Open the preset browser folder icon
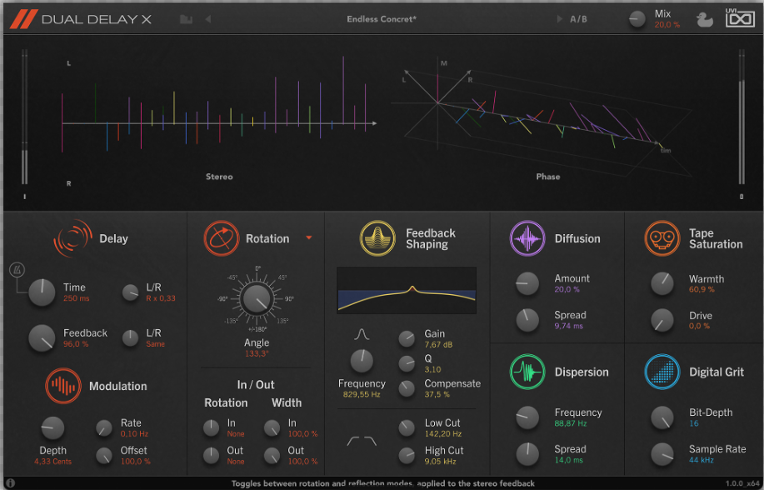The height and width of the screenshot is (490, 764). point(186,19)
